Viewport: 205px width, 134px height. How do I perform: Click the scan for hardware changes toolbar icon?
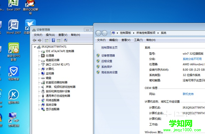click(x=65, y=40)
